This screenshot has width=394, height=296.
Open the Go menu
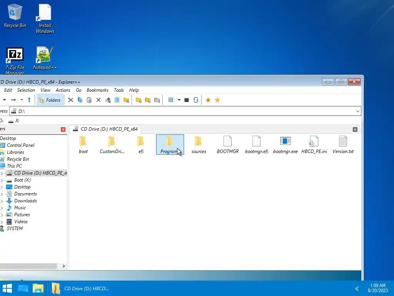(x=78, y=90)
